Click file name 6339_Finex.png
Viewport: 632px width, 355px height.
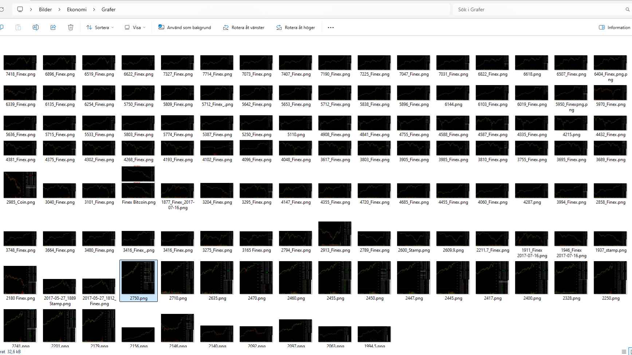click(20, 104)
